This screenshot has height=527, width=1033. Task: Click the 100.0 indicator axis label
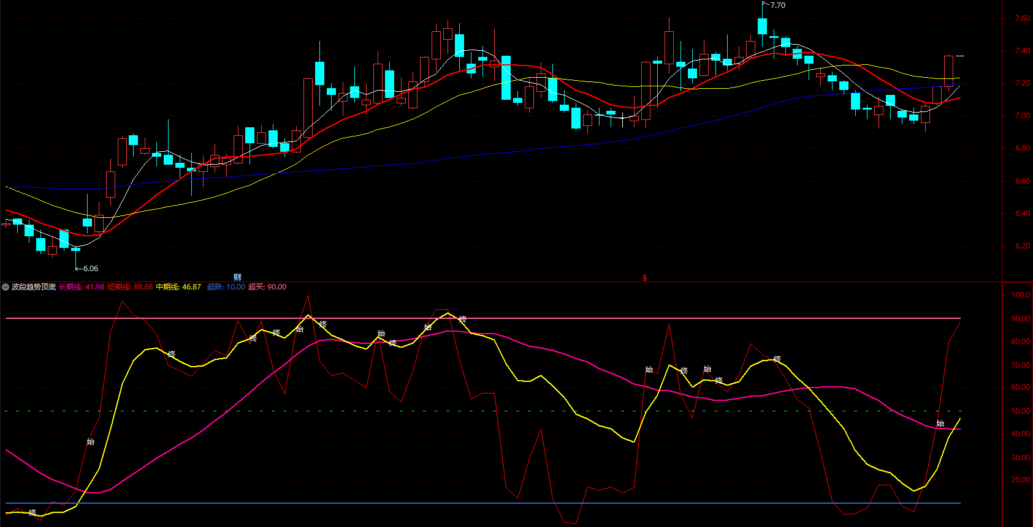tap(1021, 295)
